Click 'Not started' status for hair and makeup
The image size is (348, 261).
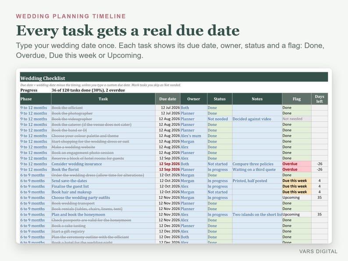tap(220, 192)
